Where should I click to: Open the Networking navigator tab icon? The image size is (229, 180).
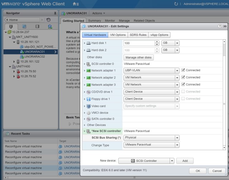pyautogui.click(x=50, y=26)
